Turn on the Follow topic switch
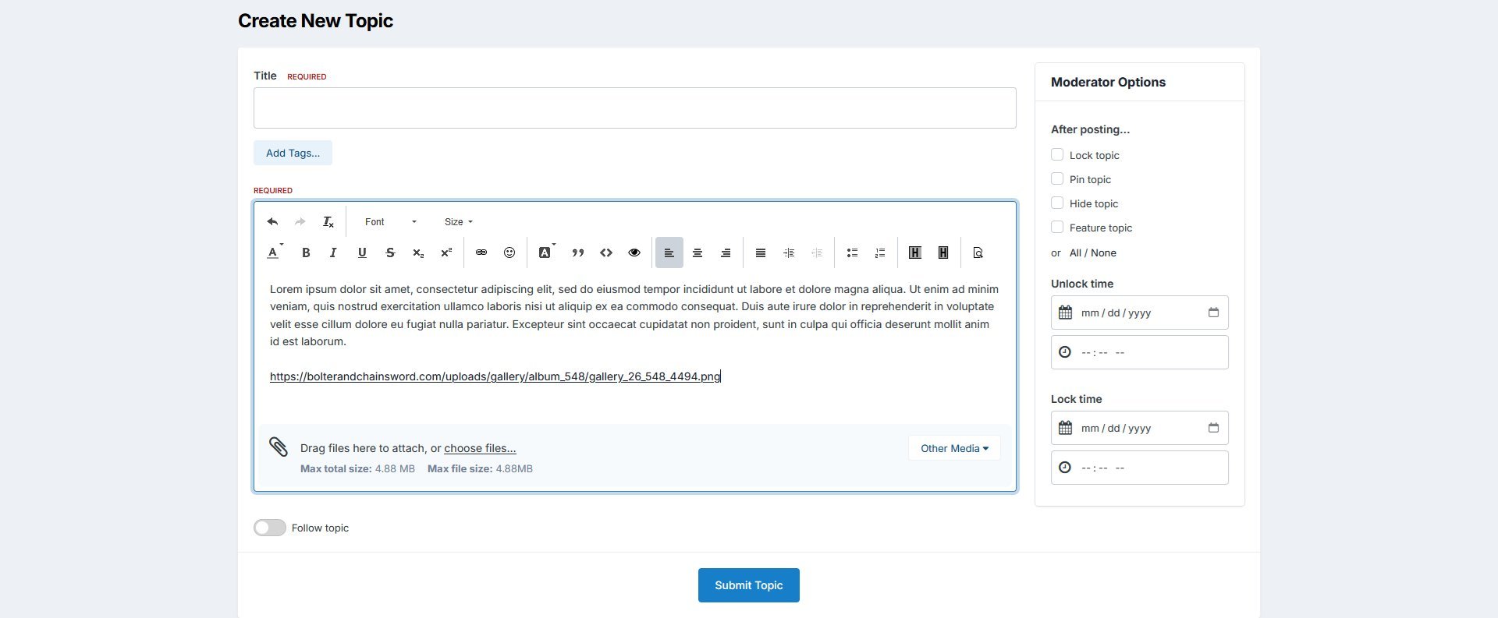 point(270,528)
